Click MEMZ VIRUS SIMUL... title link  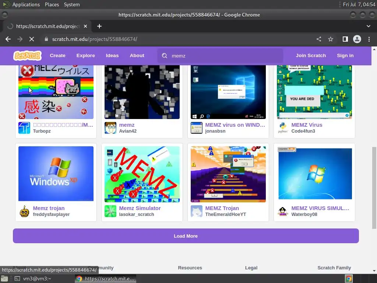pos(320,208)
